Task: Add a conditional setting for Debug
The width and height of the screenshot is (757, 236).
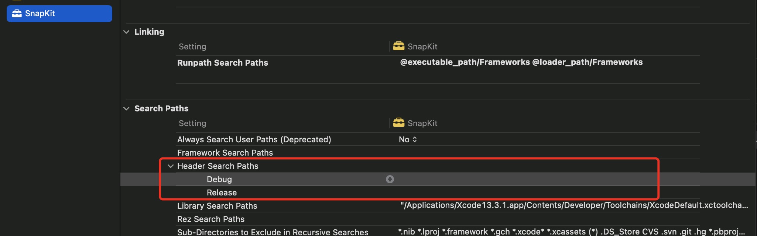Action: [x=390, y=179]
